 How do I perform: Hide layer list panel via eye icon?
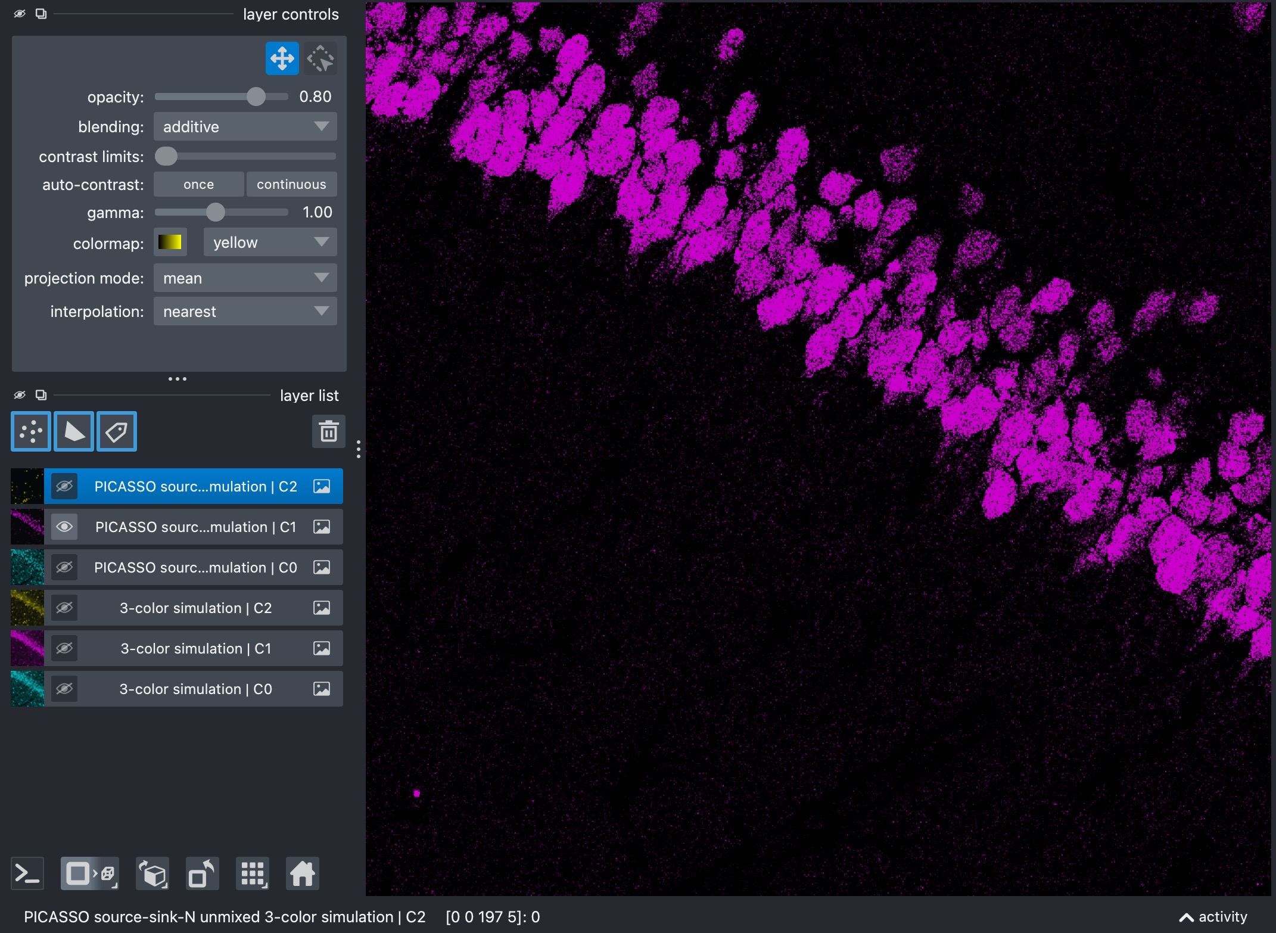point(20,395)
